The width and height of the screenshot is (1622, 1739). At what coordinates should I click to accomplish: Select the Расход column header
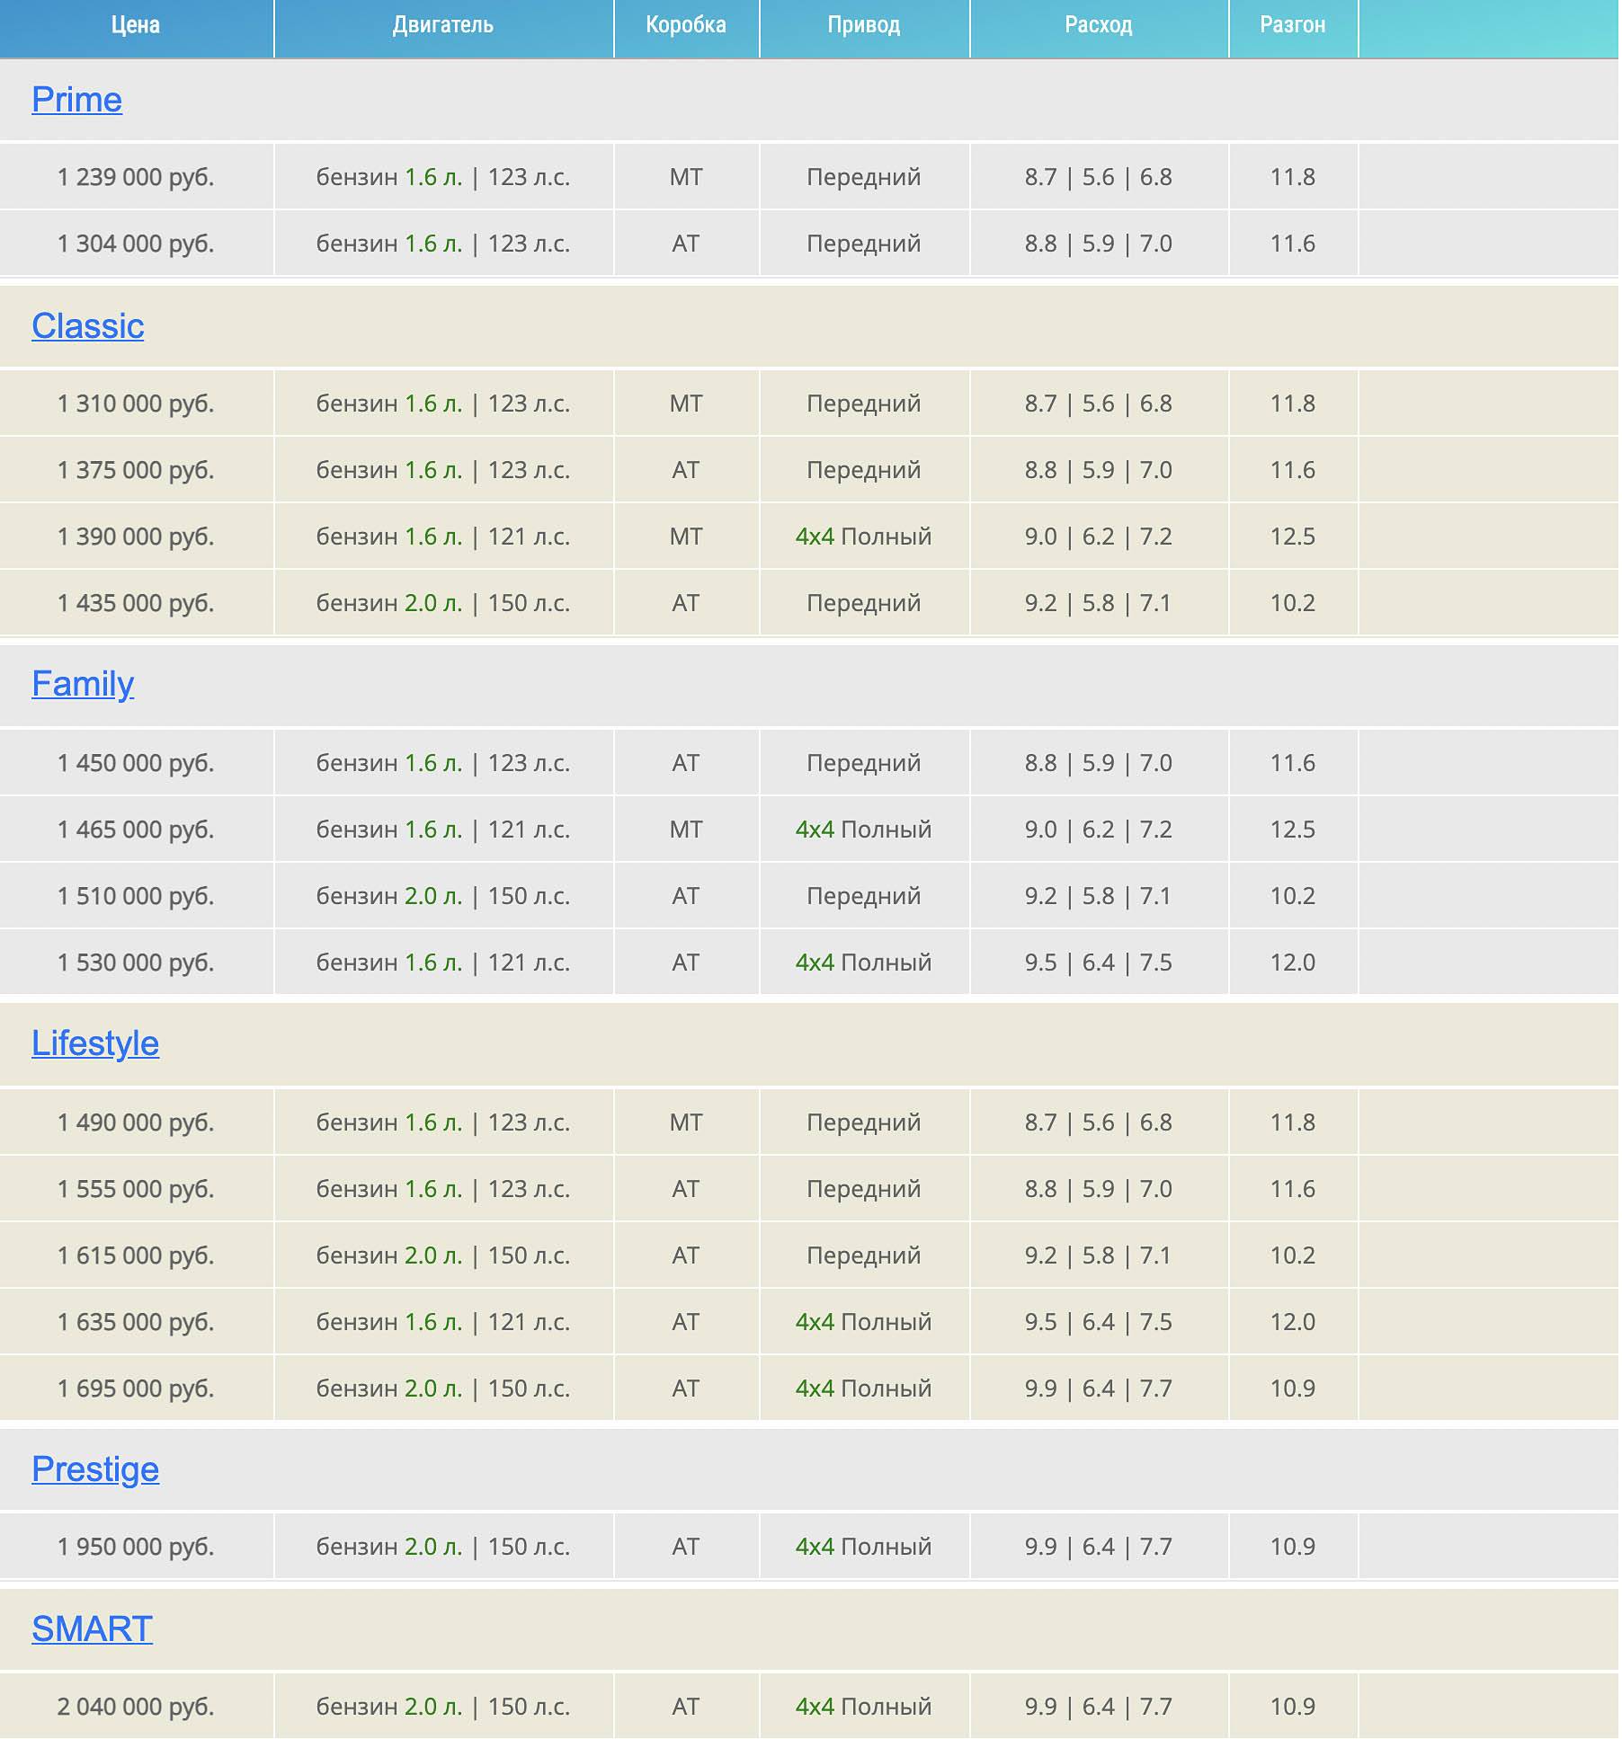pyautogui.click(x=1099, y=25)
